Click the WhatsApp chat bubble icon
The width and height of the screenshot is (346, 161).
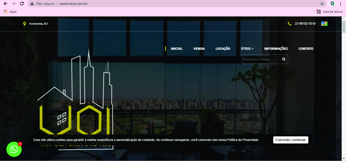(14, 149)
